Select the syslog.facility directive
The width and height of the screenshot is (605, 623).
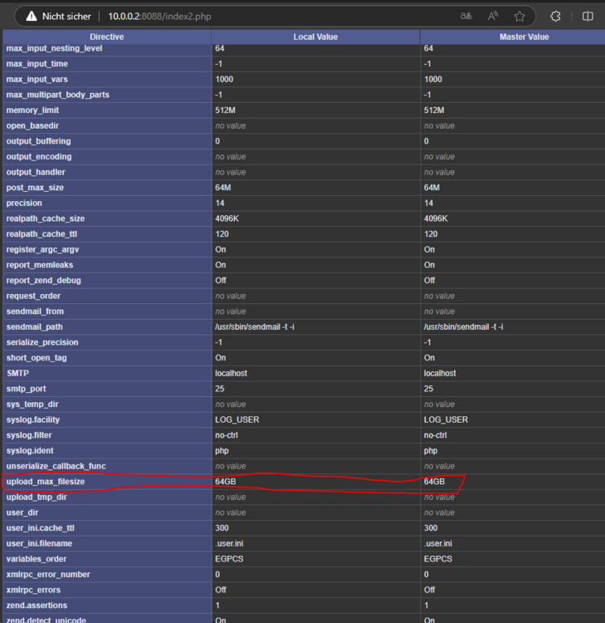[33, 420]
